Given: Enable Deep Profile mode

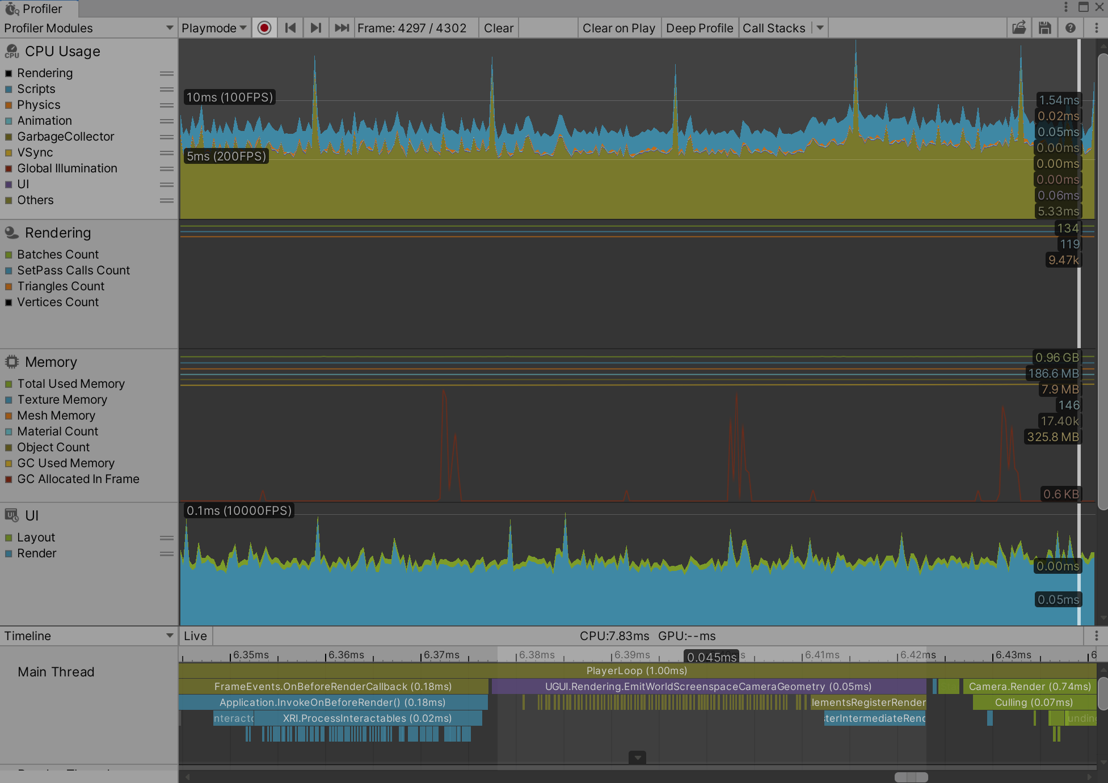Looking at the screenshot, I should [x=699, y=28].
